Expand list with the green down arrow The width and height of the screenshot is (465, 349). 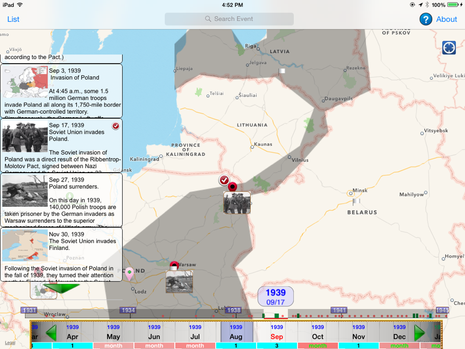tap(61, 288)
